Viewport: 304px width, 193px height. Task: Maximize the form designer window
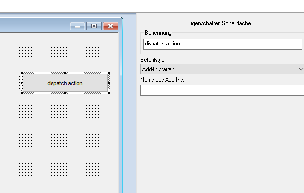94,26
